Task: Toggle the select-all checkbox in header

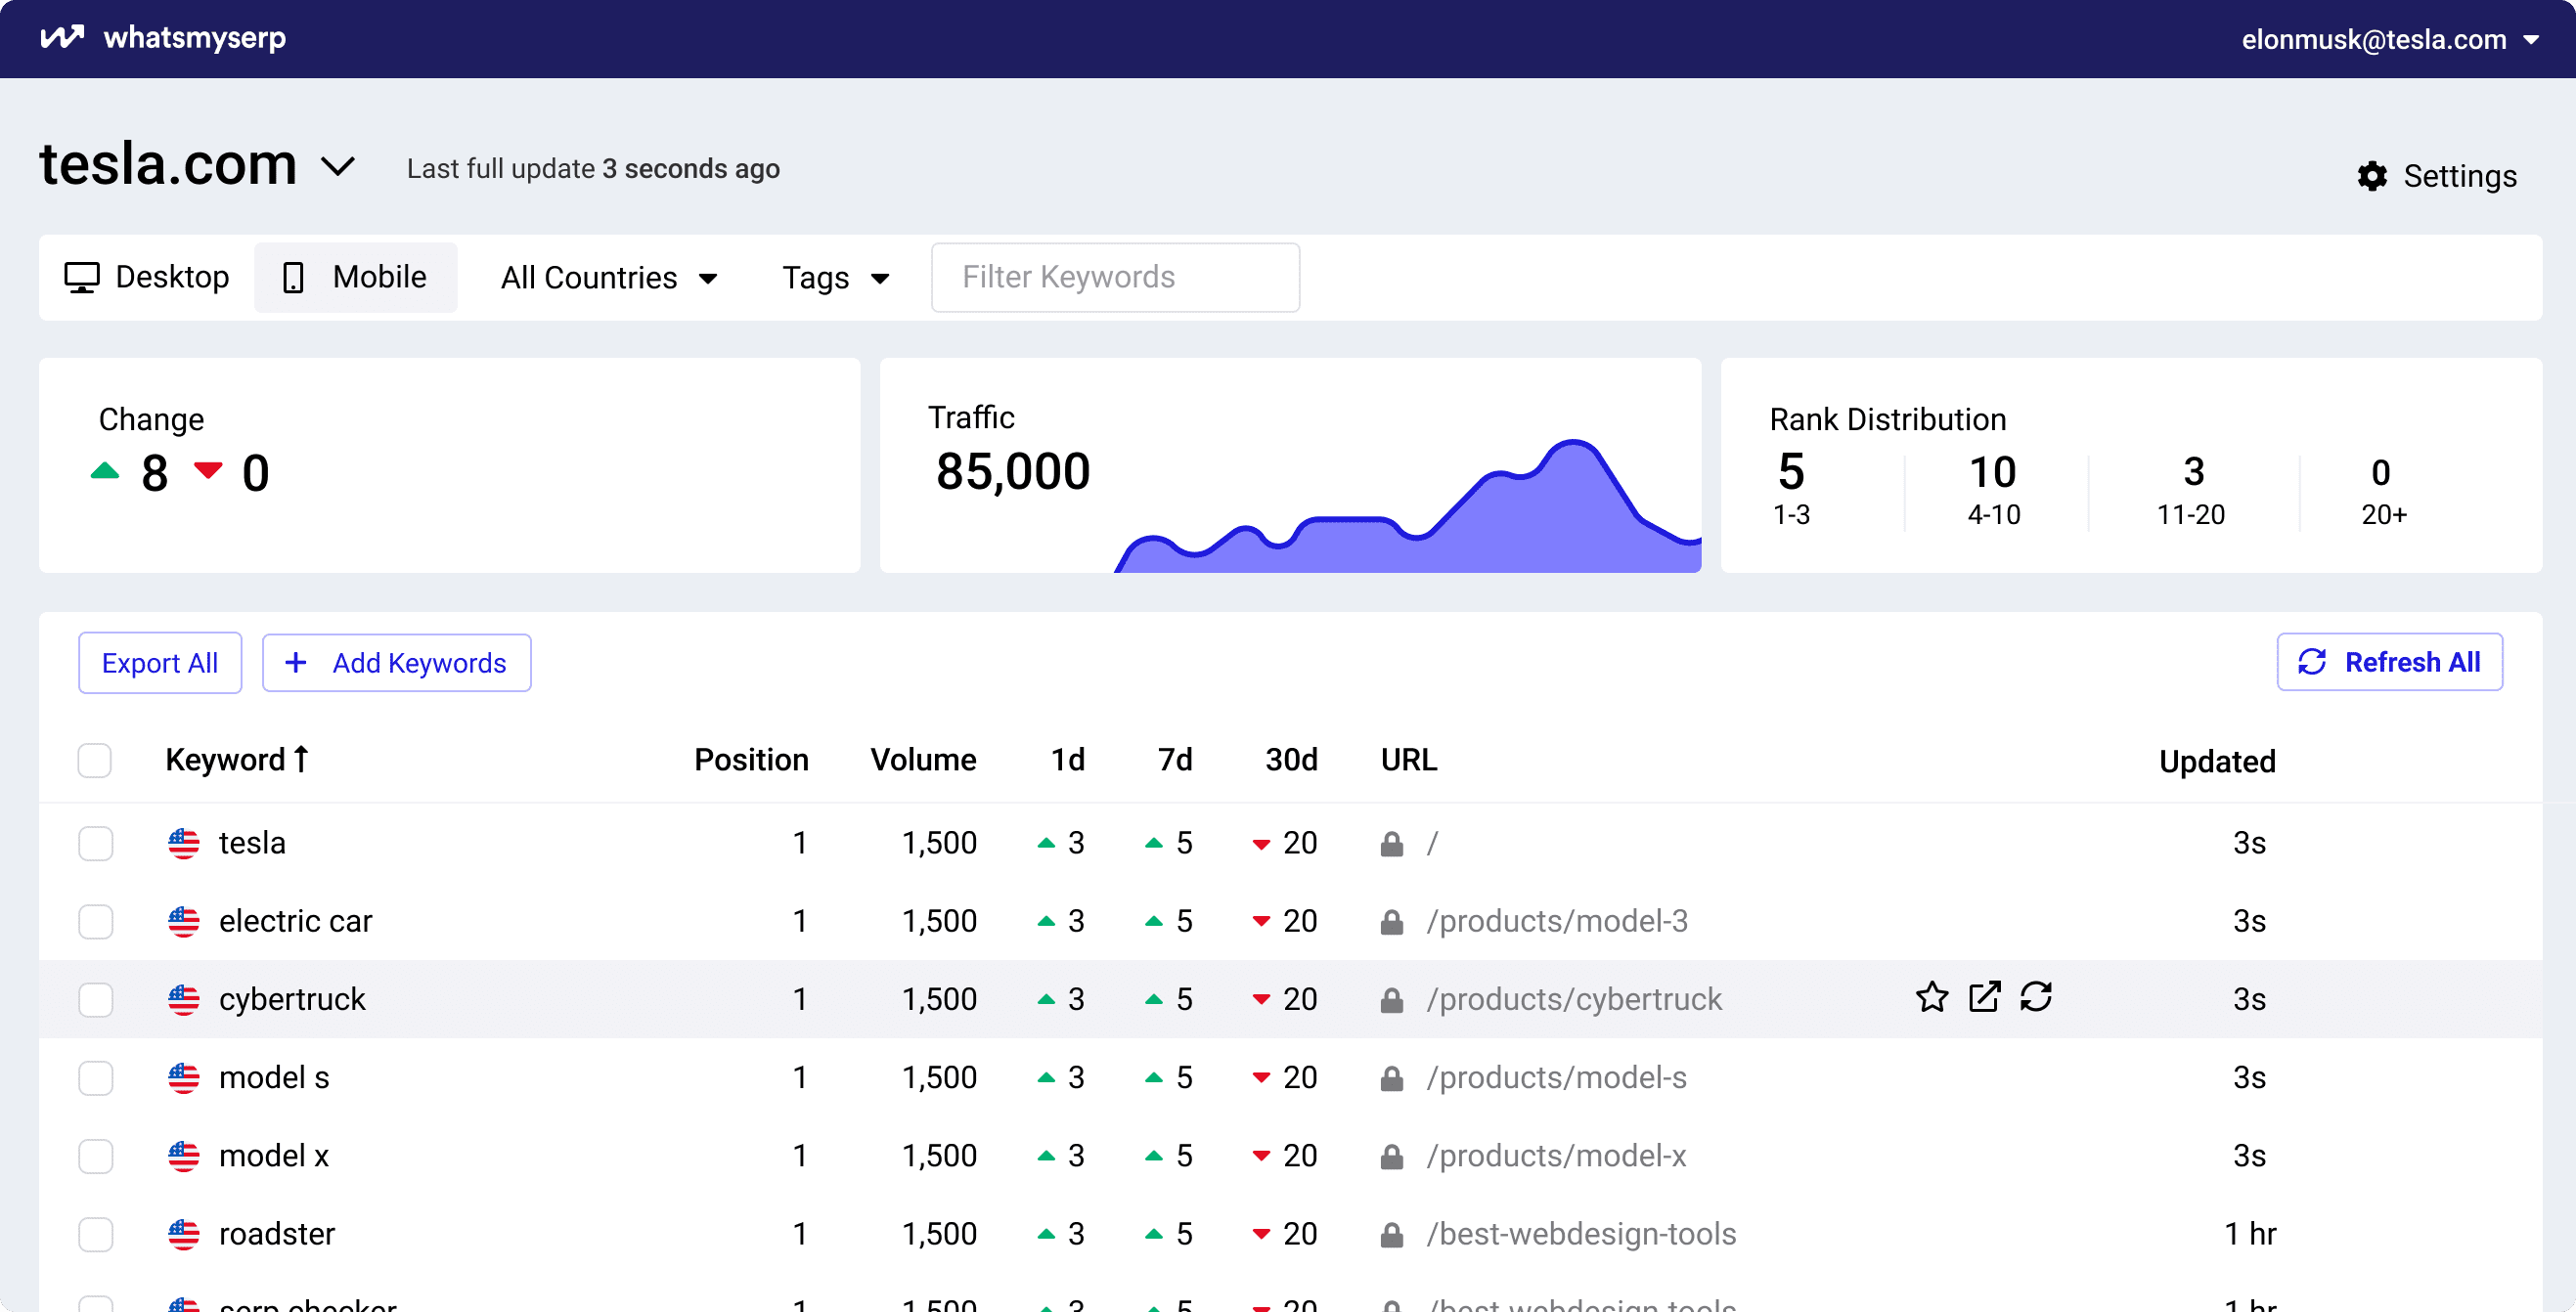Action: (x=96, y=760)
